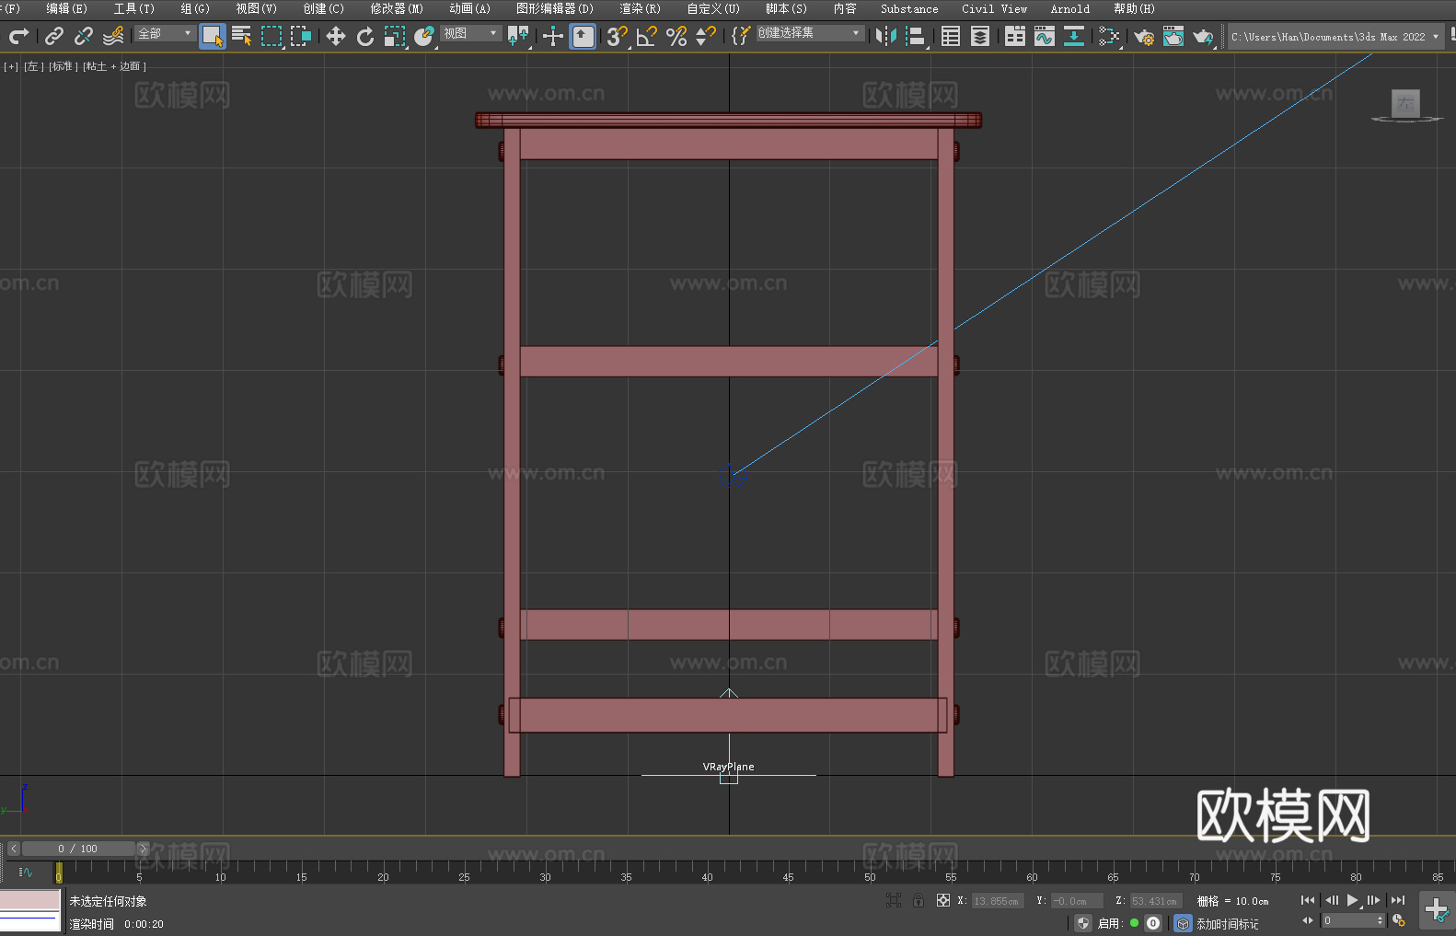Screen dimensions: 1456x936
Task: Click the 0 / 100 time slider handle
Action: 78,849
